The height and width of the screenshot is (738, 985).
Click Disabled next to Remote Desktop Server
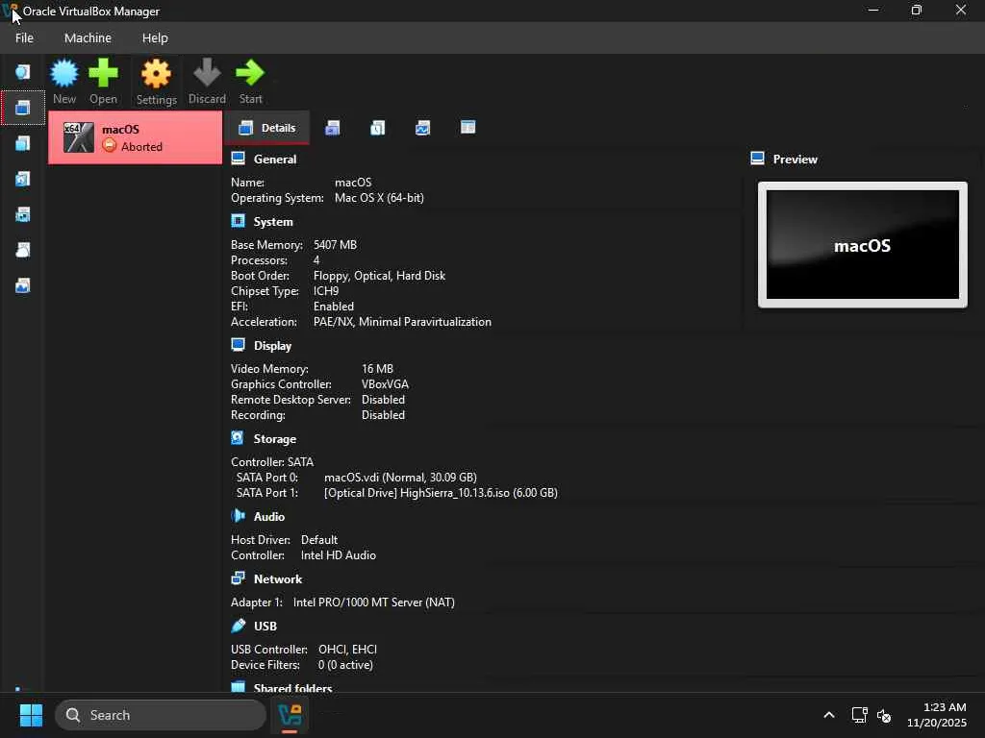pyautogui.click(x=383, y=400)
